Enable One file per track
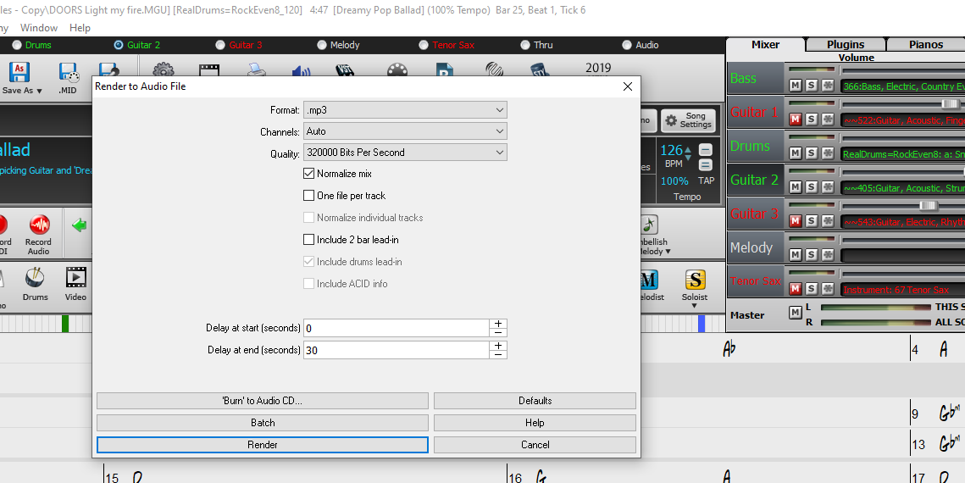Screen dimensions: 965x483 (x=309, y=196)
